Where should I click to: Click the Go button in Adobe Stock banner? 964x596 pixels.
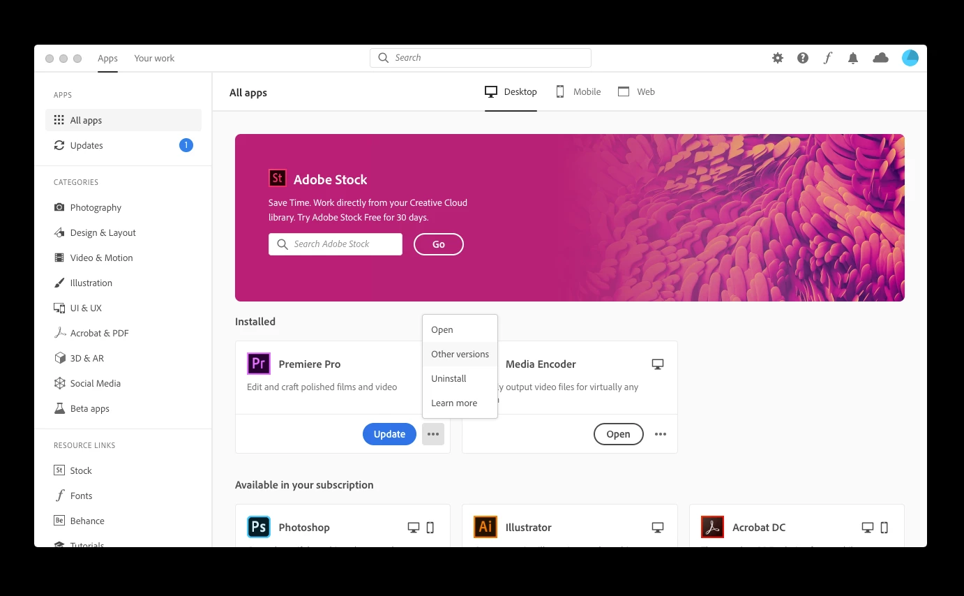tap(439, 244)
